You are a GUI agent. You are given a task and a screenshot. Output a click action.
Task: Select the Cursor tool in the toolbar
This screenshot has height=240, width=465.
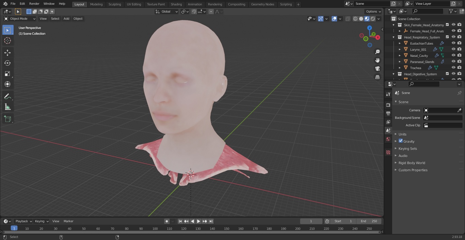click(x=7, y=41)
